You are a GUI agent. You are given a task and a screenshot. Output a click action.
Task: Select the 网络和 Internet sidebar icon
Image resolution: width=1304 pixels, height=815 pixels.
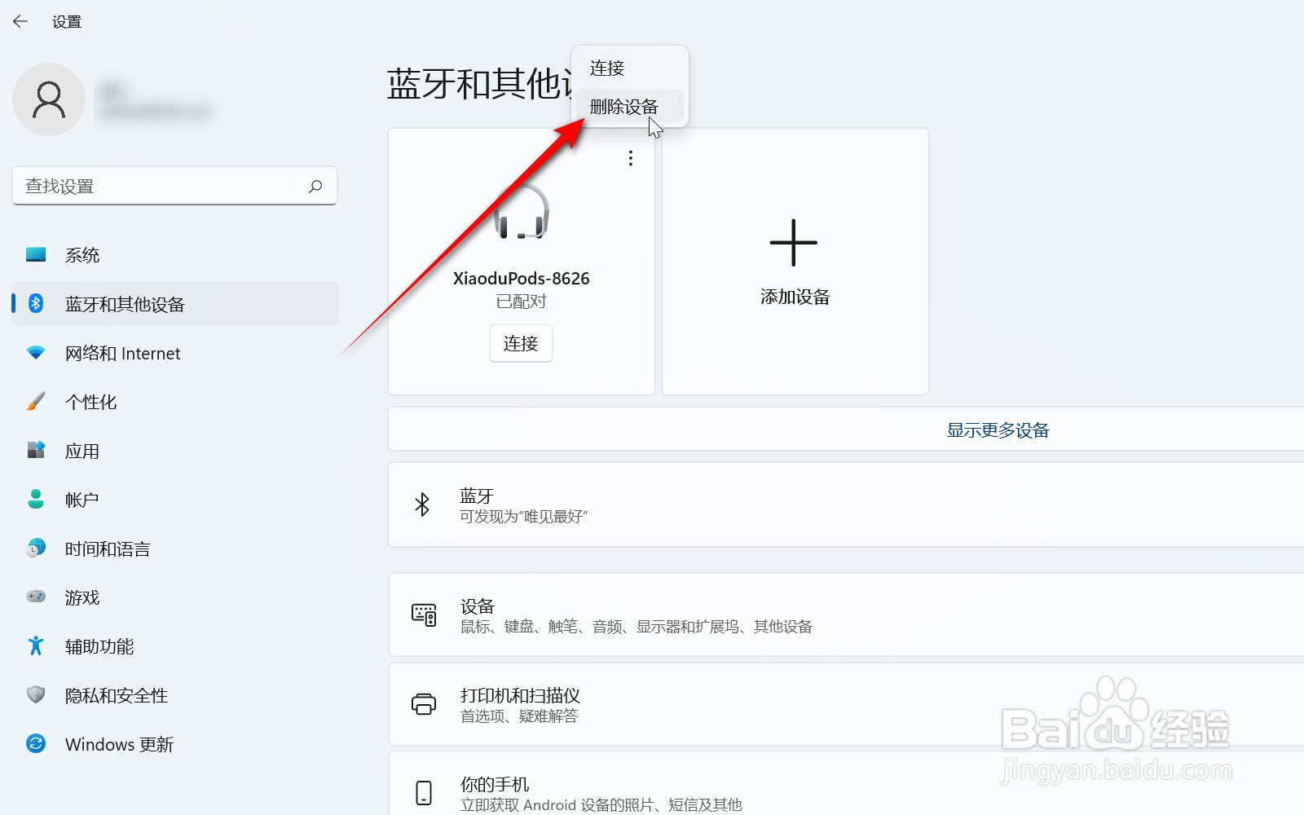[x=35, y=353]
